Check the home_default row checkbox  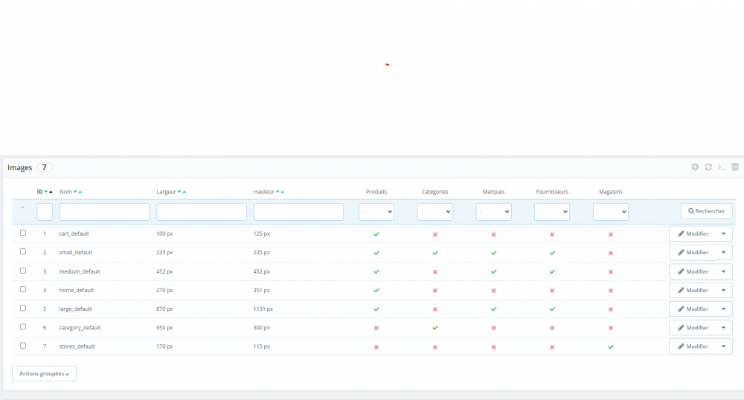coord(23,289)
